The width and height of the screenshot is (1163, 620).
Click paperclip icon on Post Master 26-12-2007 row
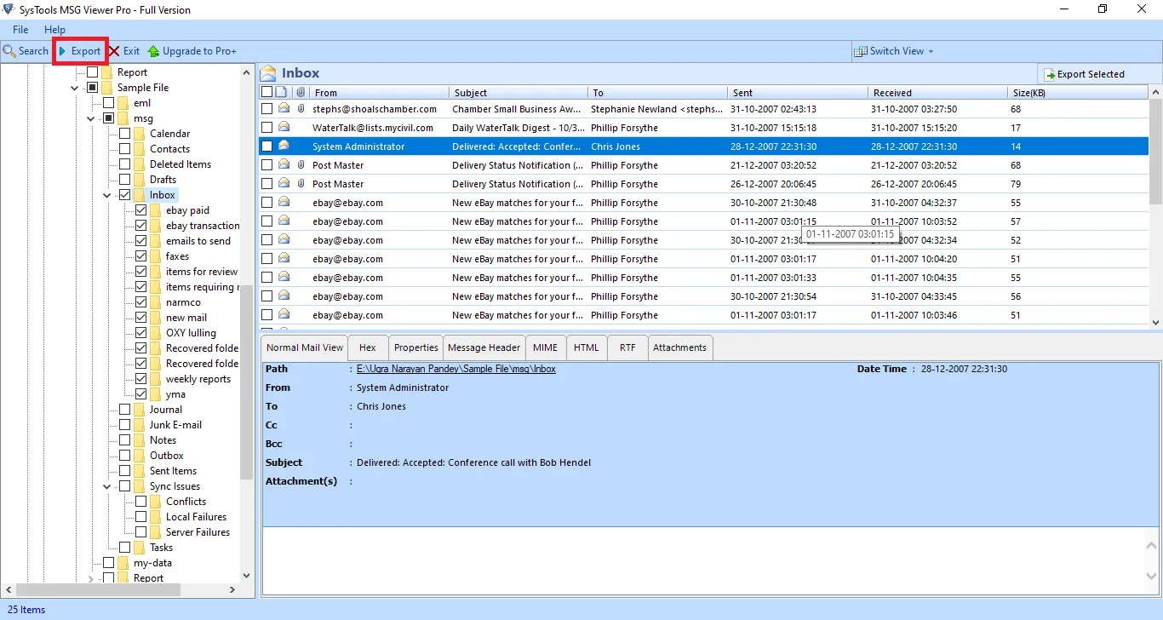click(301, 184)
